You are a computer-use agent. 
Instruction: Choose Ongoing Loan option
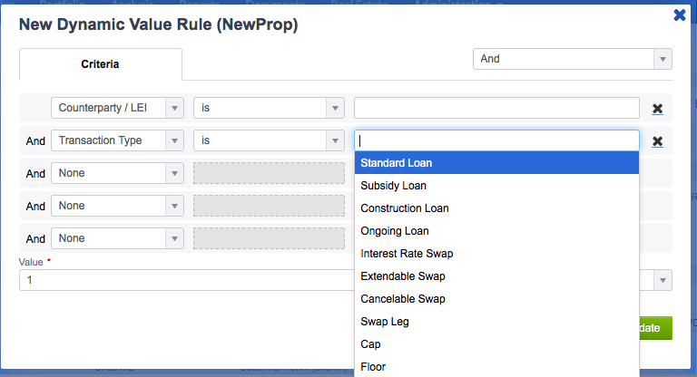coord(496,231)
